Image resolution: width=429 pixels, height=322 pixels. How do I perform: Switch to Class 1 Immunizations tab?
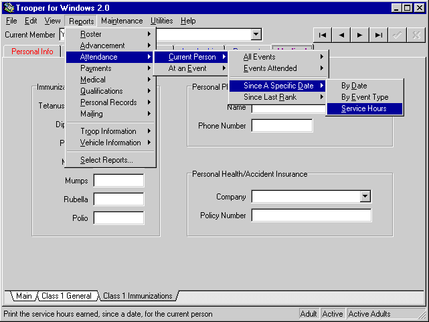click(x=138, y=296)
